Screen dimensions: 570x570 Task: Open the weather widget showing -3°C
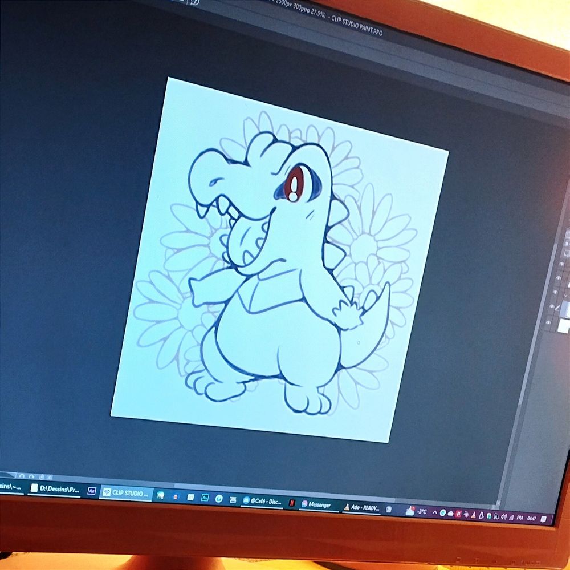click(x=416, y=511)
